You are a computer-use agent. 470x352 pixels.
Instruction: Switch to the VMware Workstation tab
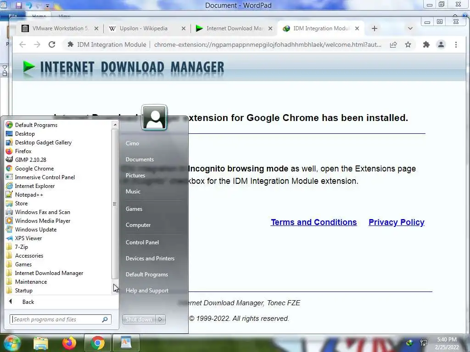(60, 28)
